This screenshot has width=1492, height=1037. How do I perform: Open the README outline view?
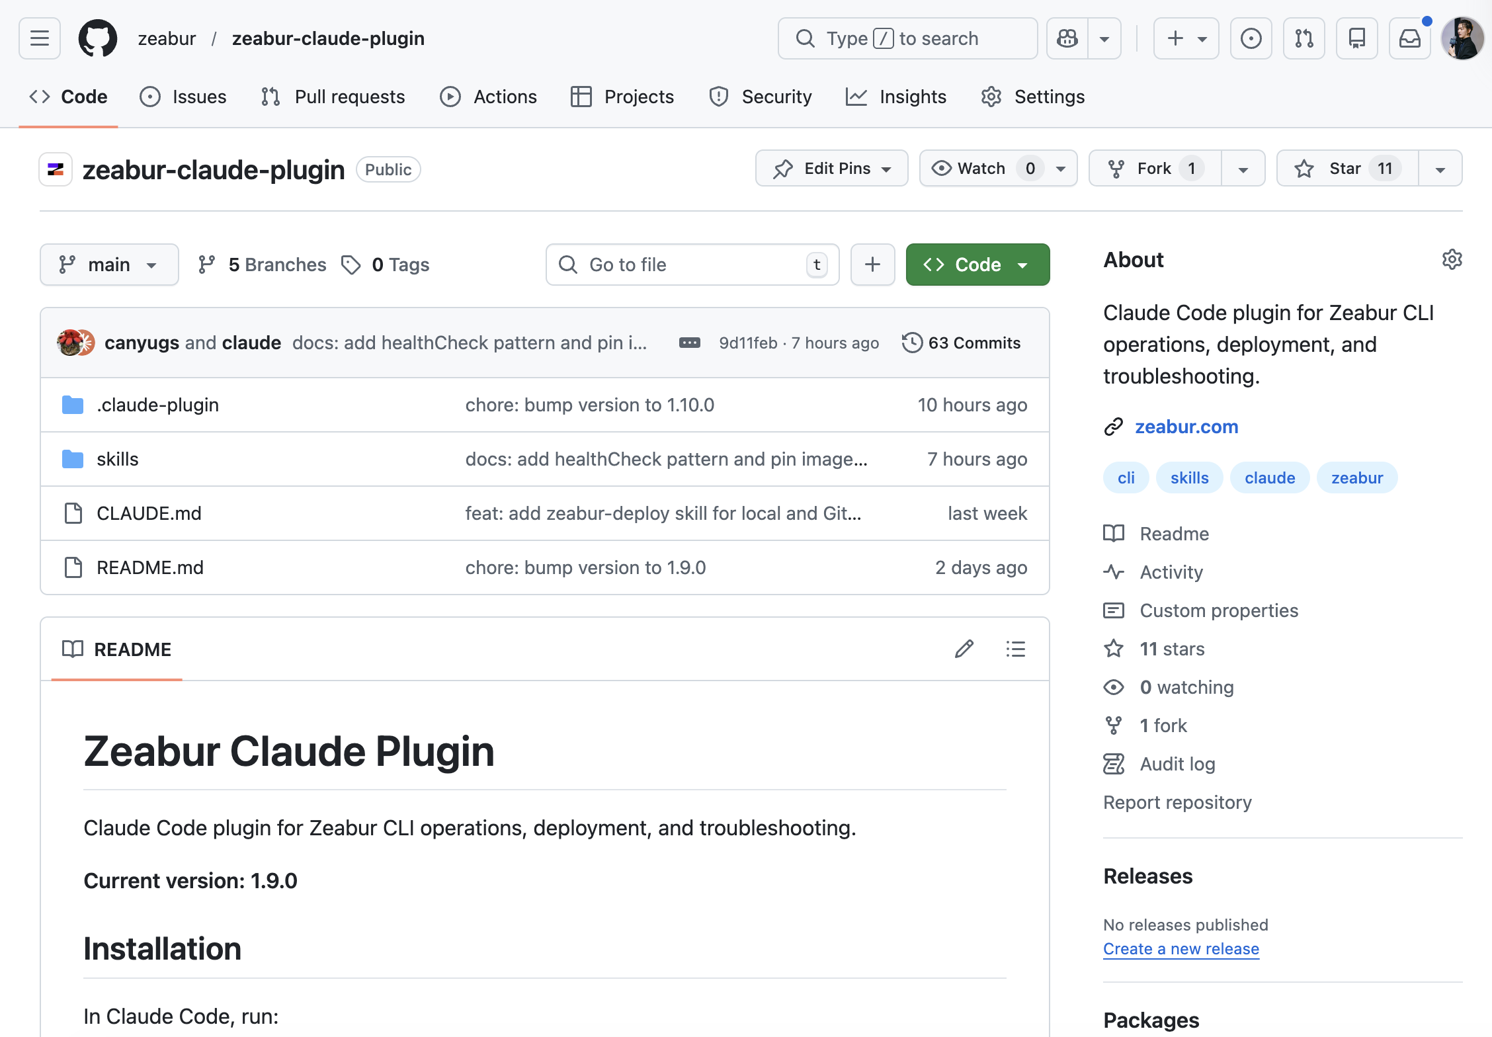coord(1015,649)
